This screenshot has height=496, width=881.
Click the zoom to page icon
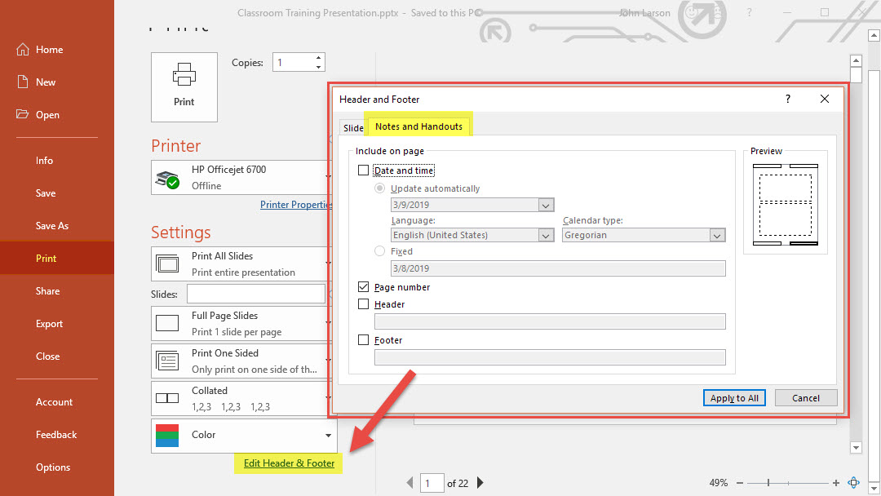click(x=854, y=483)
